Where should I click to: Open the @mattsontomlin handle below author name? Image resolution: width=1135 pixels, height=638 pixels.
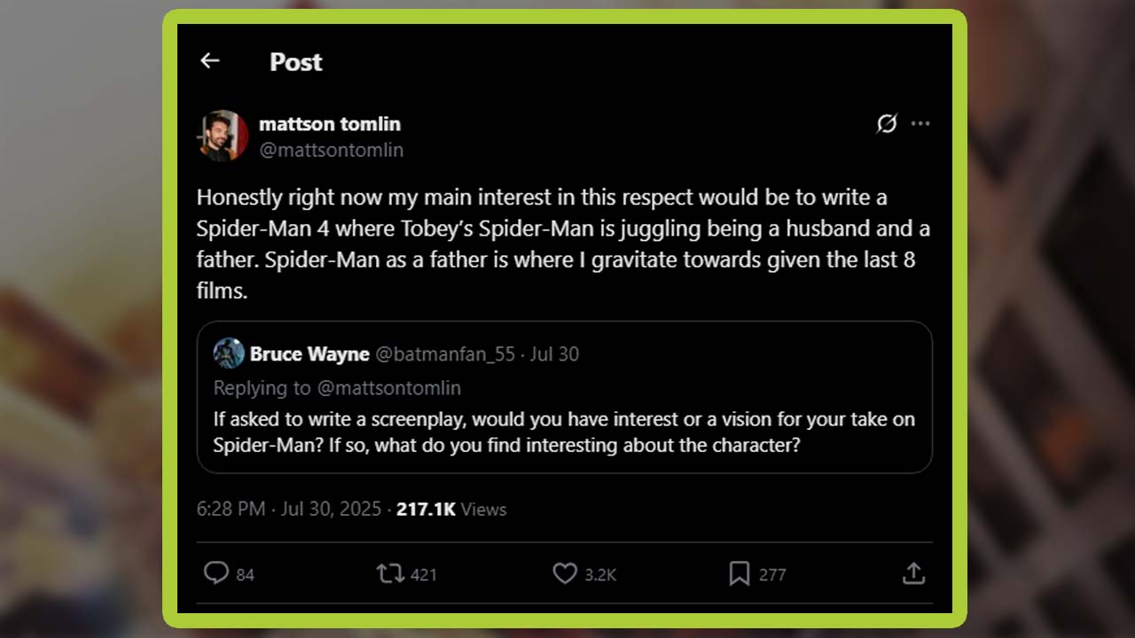pos(331,150)
